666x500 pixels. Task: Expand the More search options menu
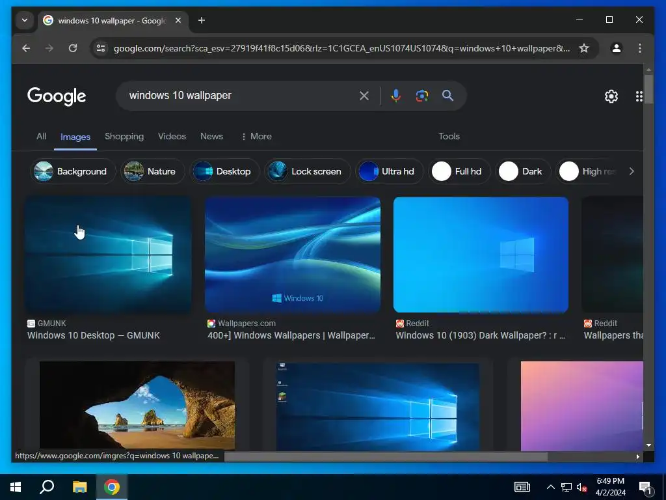[256, 137]
